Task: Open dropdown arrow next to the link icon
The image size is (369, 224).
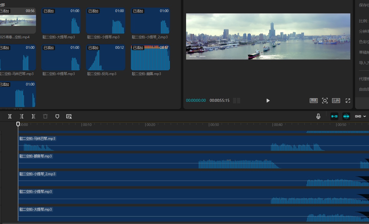Action: pos(365,116)
